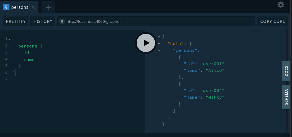Image resolution: width=292 pixels, height=137 pixels.
Task: Copy the request via COPY CURL
Action: (272, 21)
